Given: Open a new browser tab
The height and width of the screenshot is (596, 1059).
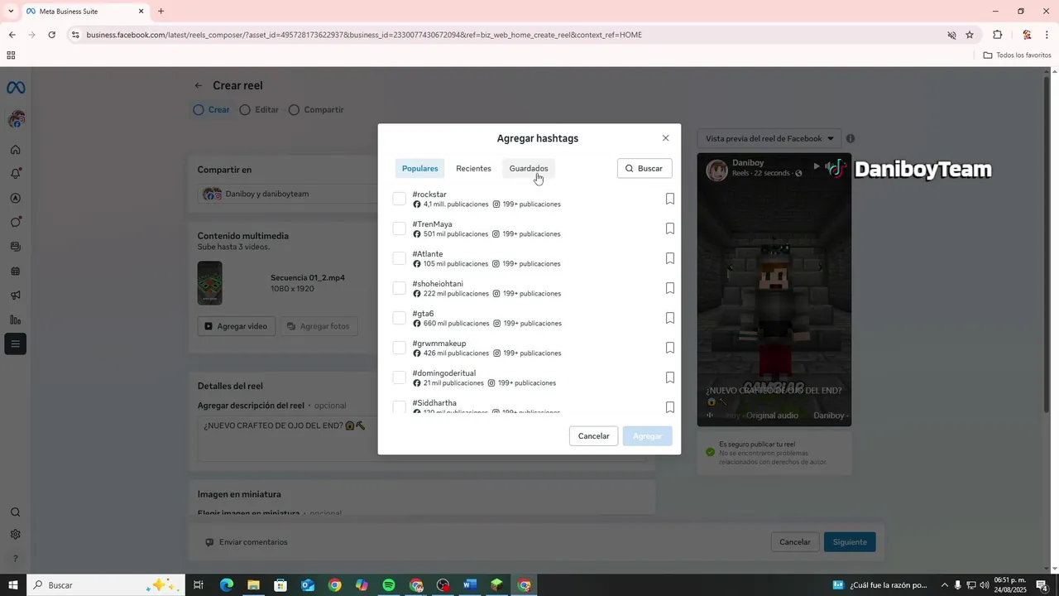Looking at the screenshot, I should (x=161, y=12).
